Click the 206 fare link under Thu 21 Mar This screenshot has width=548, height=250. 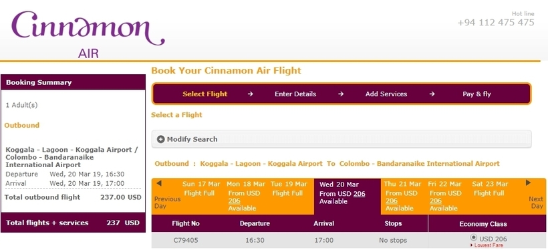pos(392,201)
